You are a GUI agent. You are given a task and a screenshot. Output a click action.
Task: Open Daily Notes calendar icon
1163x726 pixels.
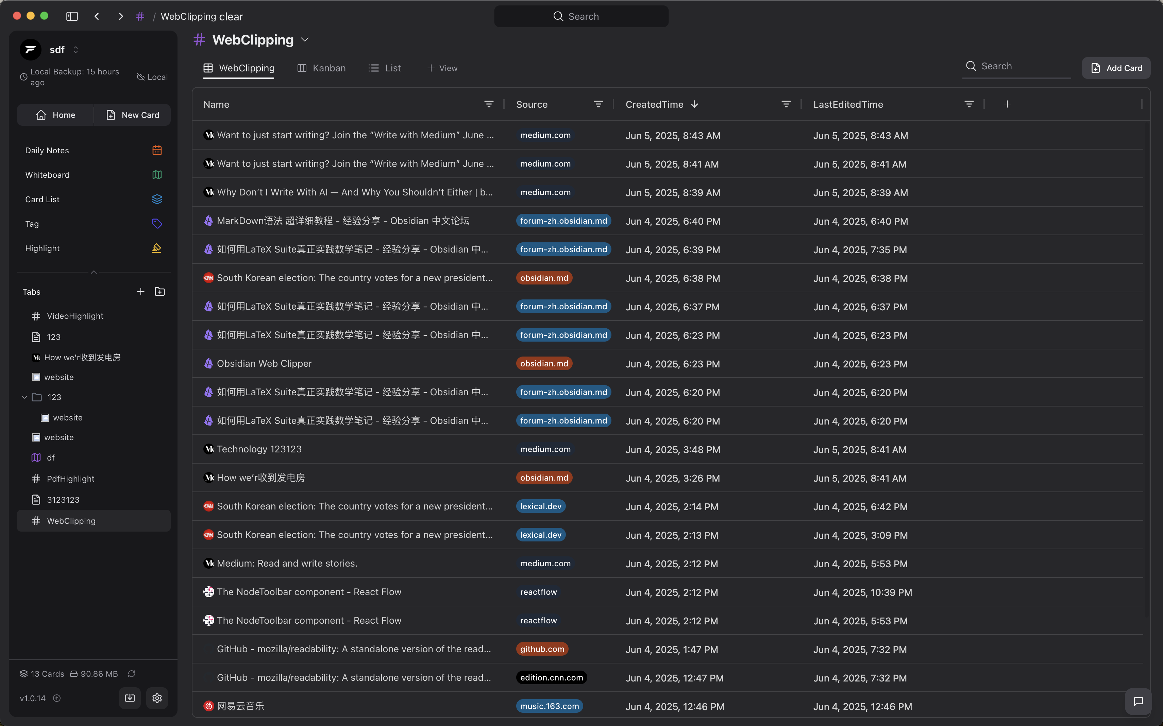[157, 150]
